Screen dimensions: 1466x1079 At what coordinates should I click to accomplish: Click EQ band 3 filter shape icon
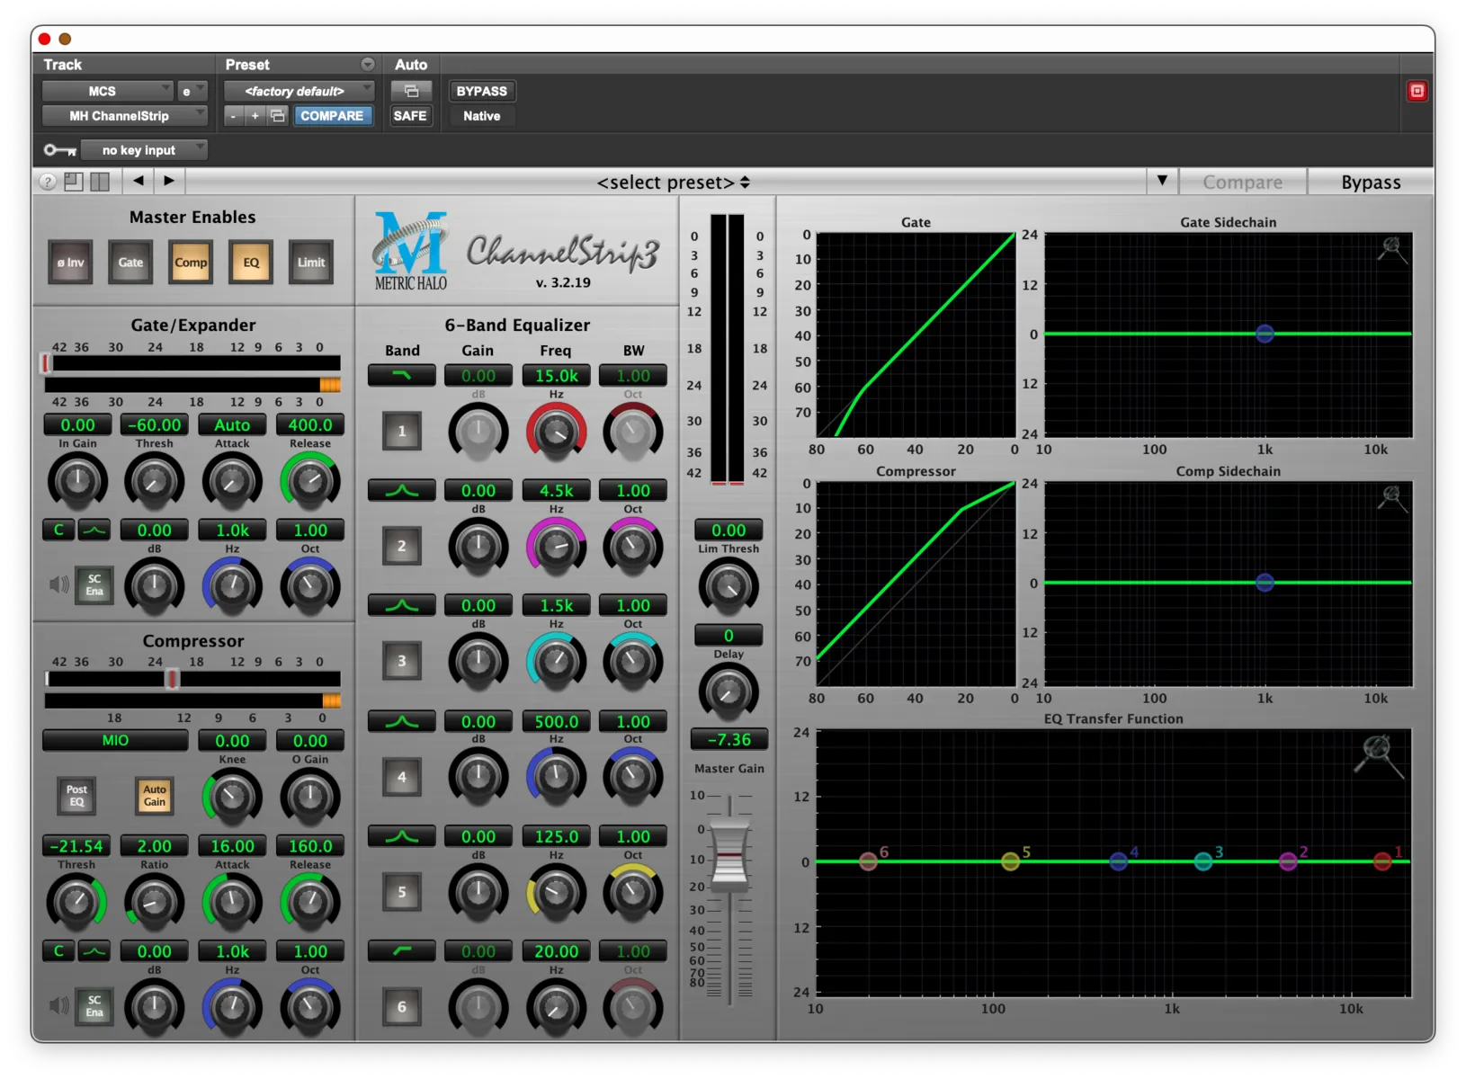pos(401,606)
